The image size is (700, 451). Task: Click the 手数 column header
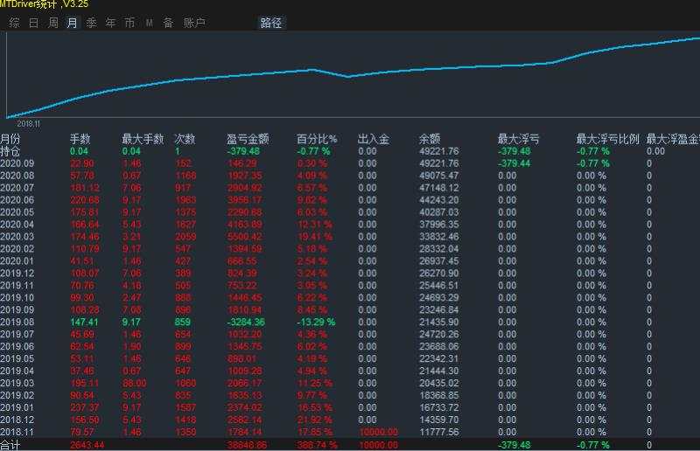[80, 139]
